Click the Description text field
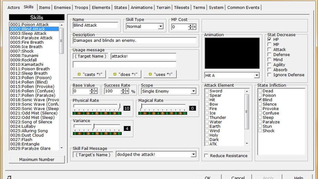Image resolution: width=318 pixels, height=179 pixels. click(134, 40)
